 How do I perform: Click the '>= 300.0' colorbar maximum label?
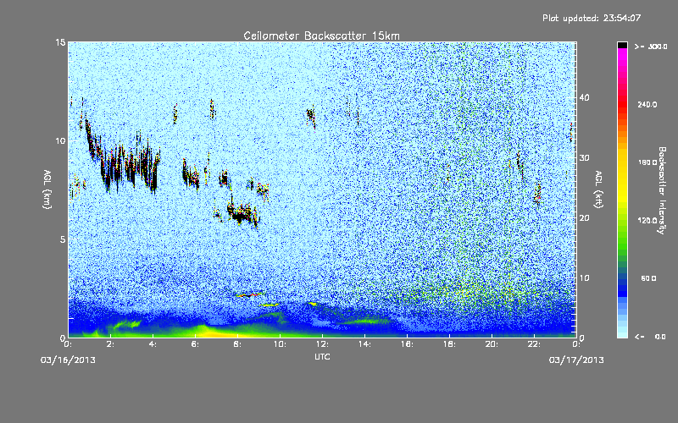click(651, 47)
